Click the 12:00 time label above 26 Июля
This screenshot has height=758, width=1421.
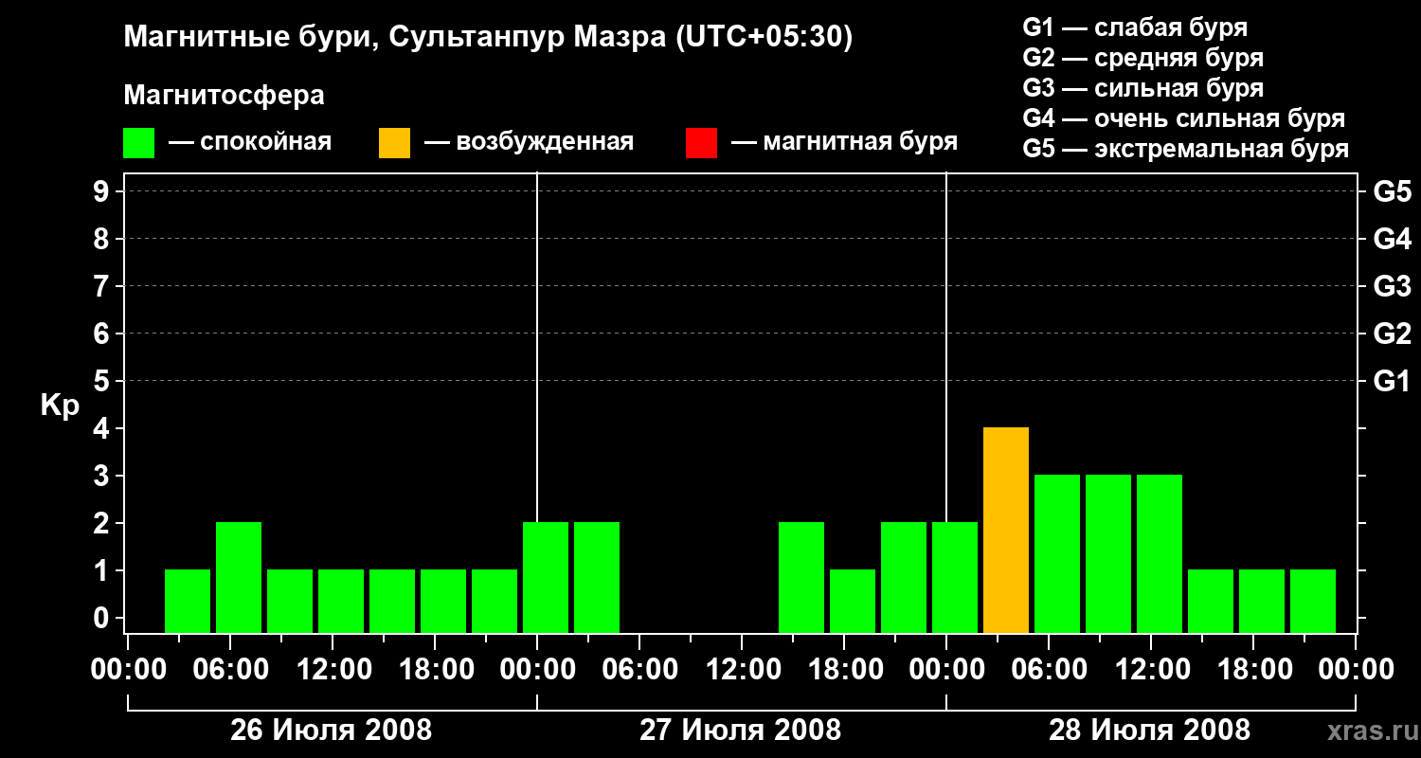[333, 670]
